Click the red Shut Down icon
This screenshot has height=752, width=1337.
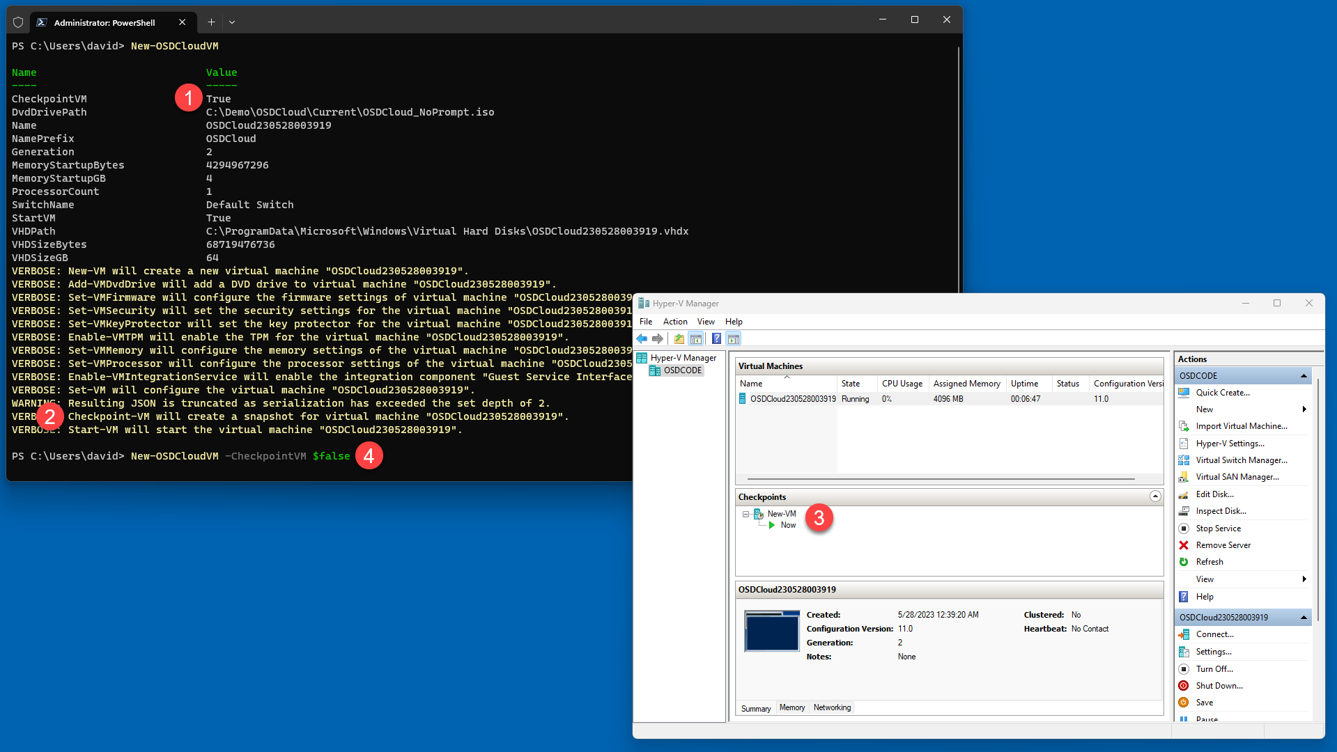click(1184, 686)
